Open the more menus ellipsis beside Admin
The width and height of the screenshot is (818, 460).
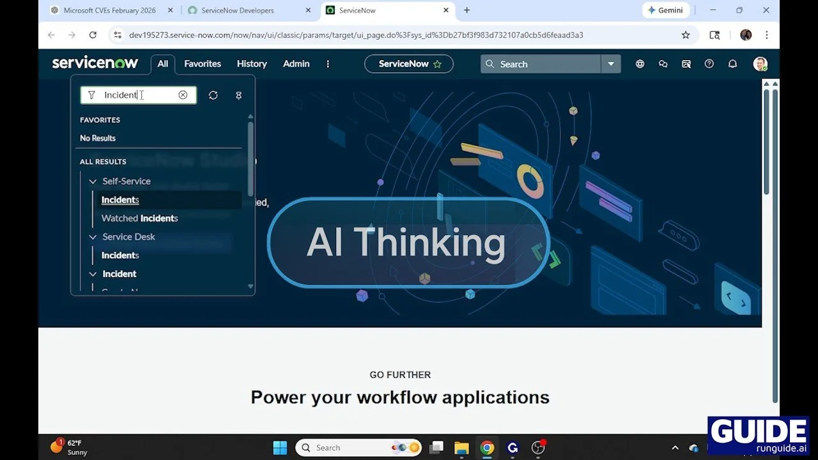tap(328, 64)
